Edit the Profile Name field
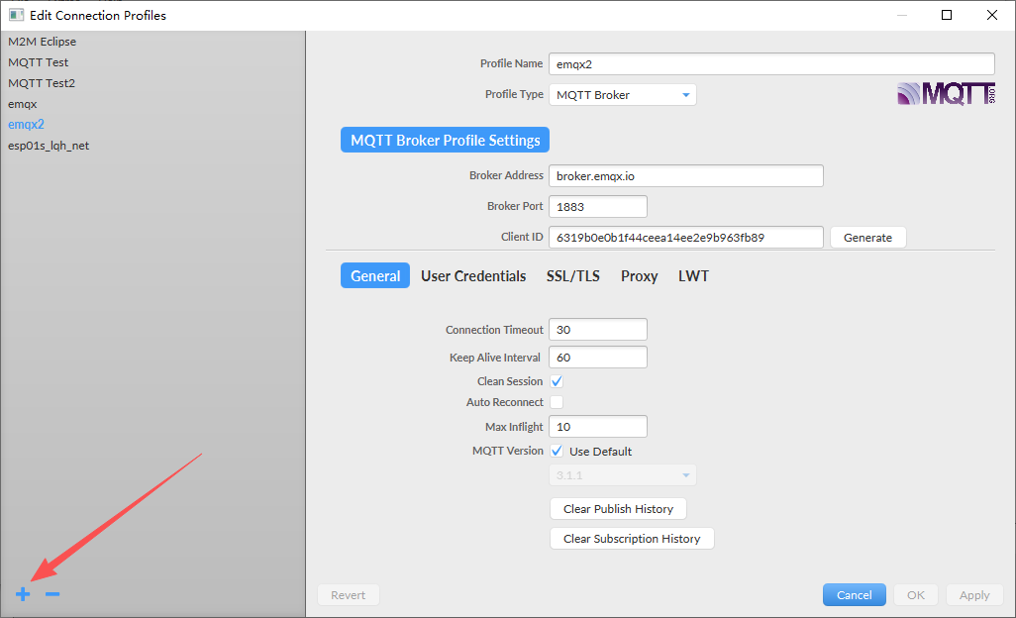Screen dimensions: 1016x618 tap(771, 64)
